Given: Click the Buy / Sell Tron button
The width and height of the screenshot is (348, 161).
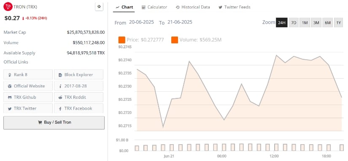Looking at the screenshot, I should click(54, 122).
